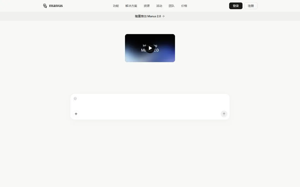Open the 功能 menu item
300x187 pixels.
(116, 6)
